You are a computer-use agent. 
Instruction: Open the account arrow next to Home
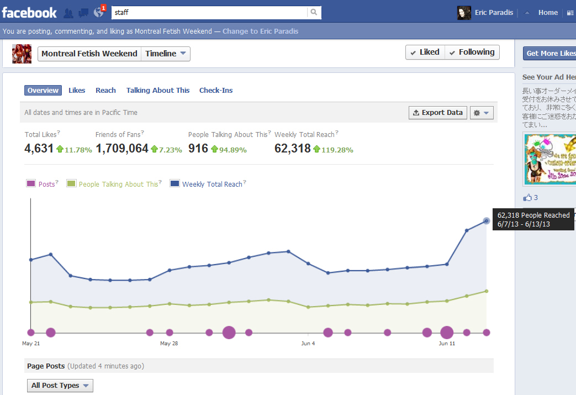(527, 13)
